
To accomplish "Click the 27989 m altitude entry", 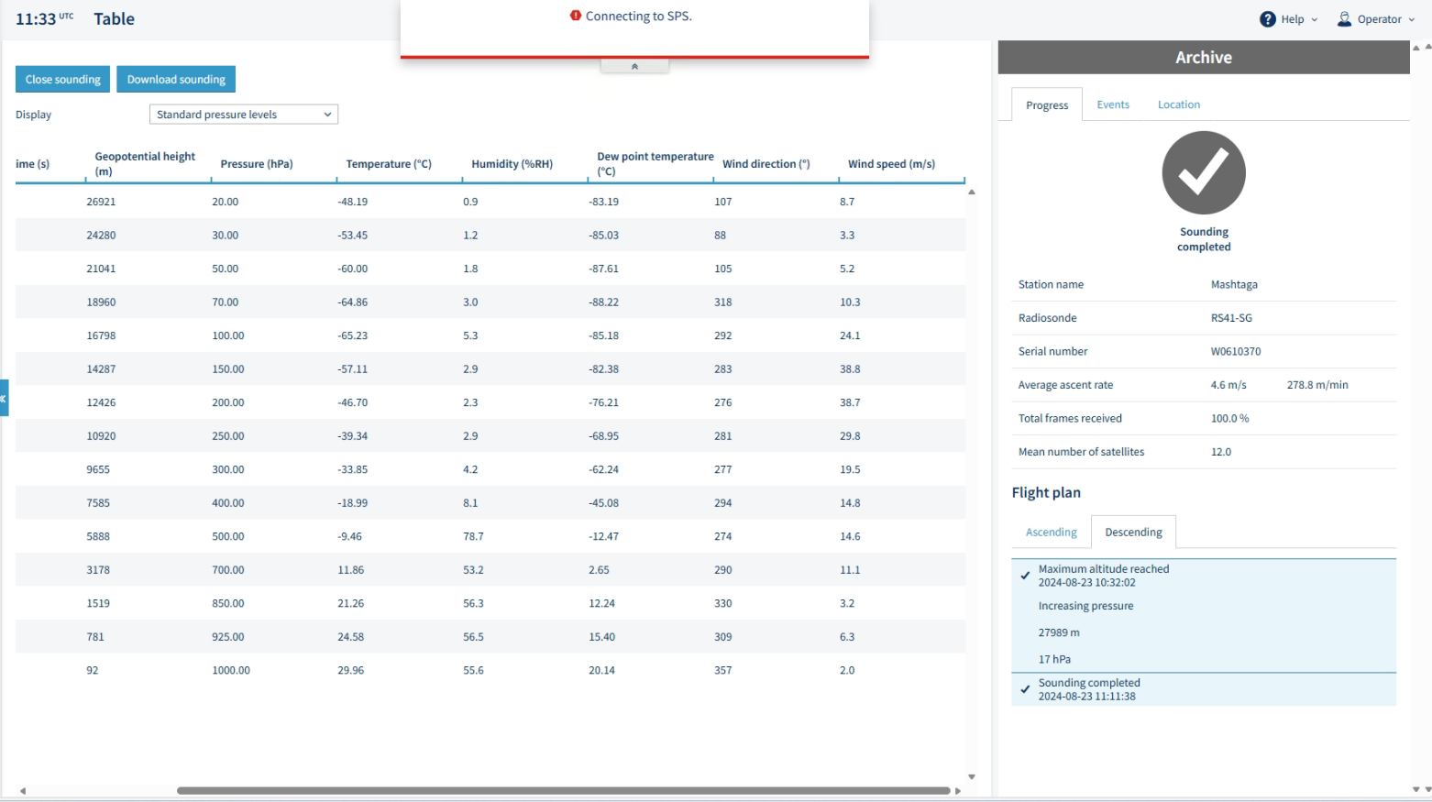I will coord(1059,633).
